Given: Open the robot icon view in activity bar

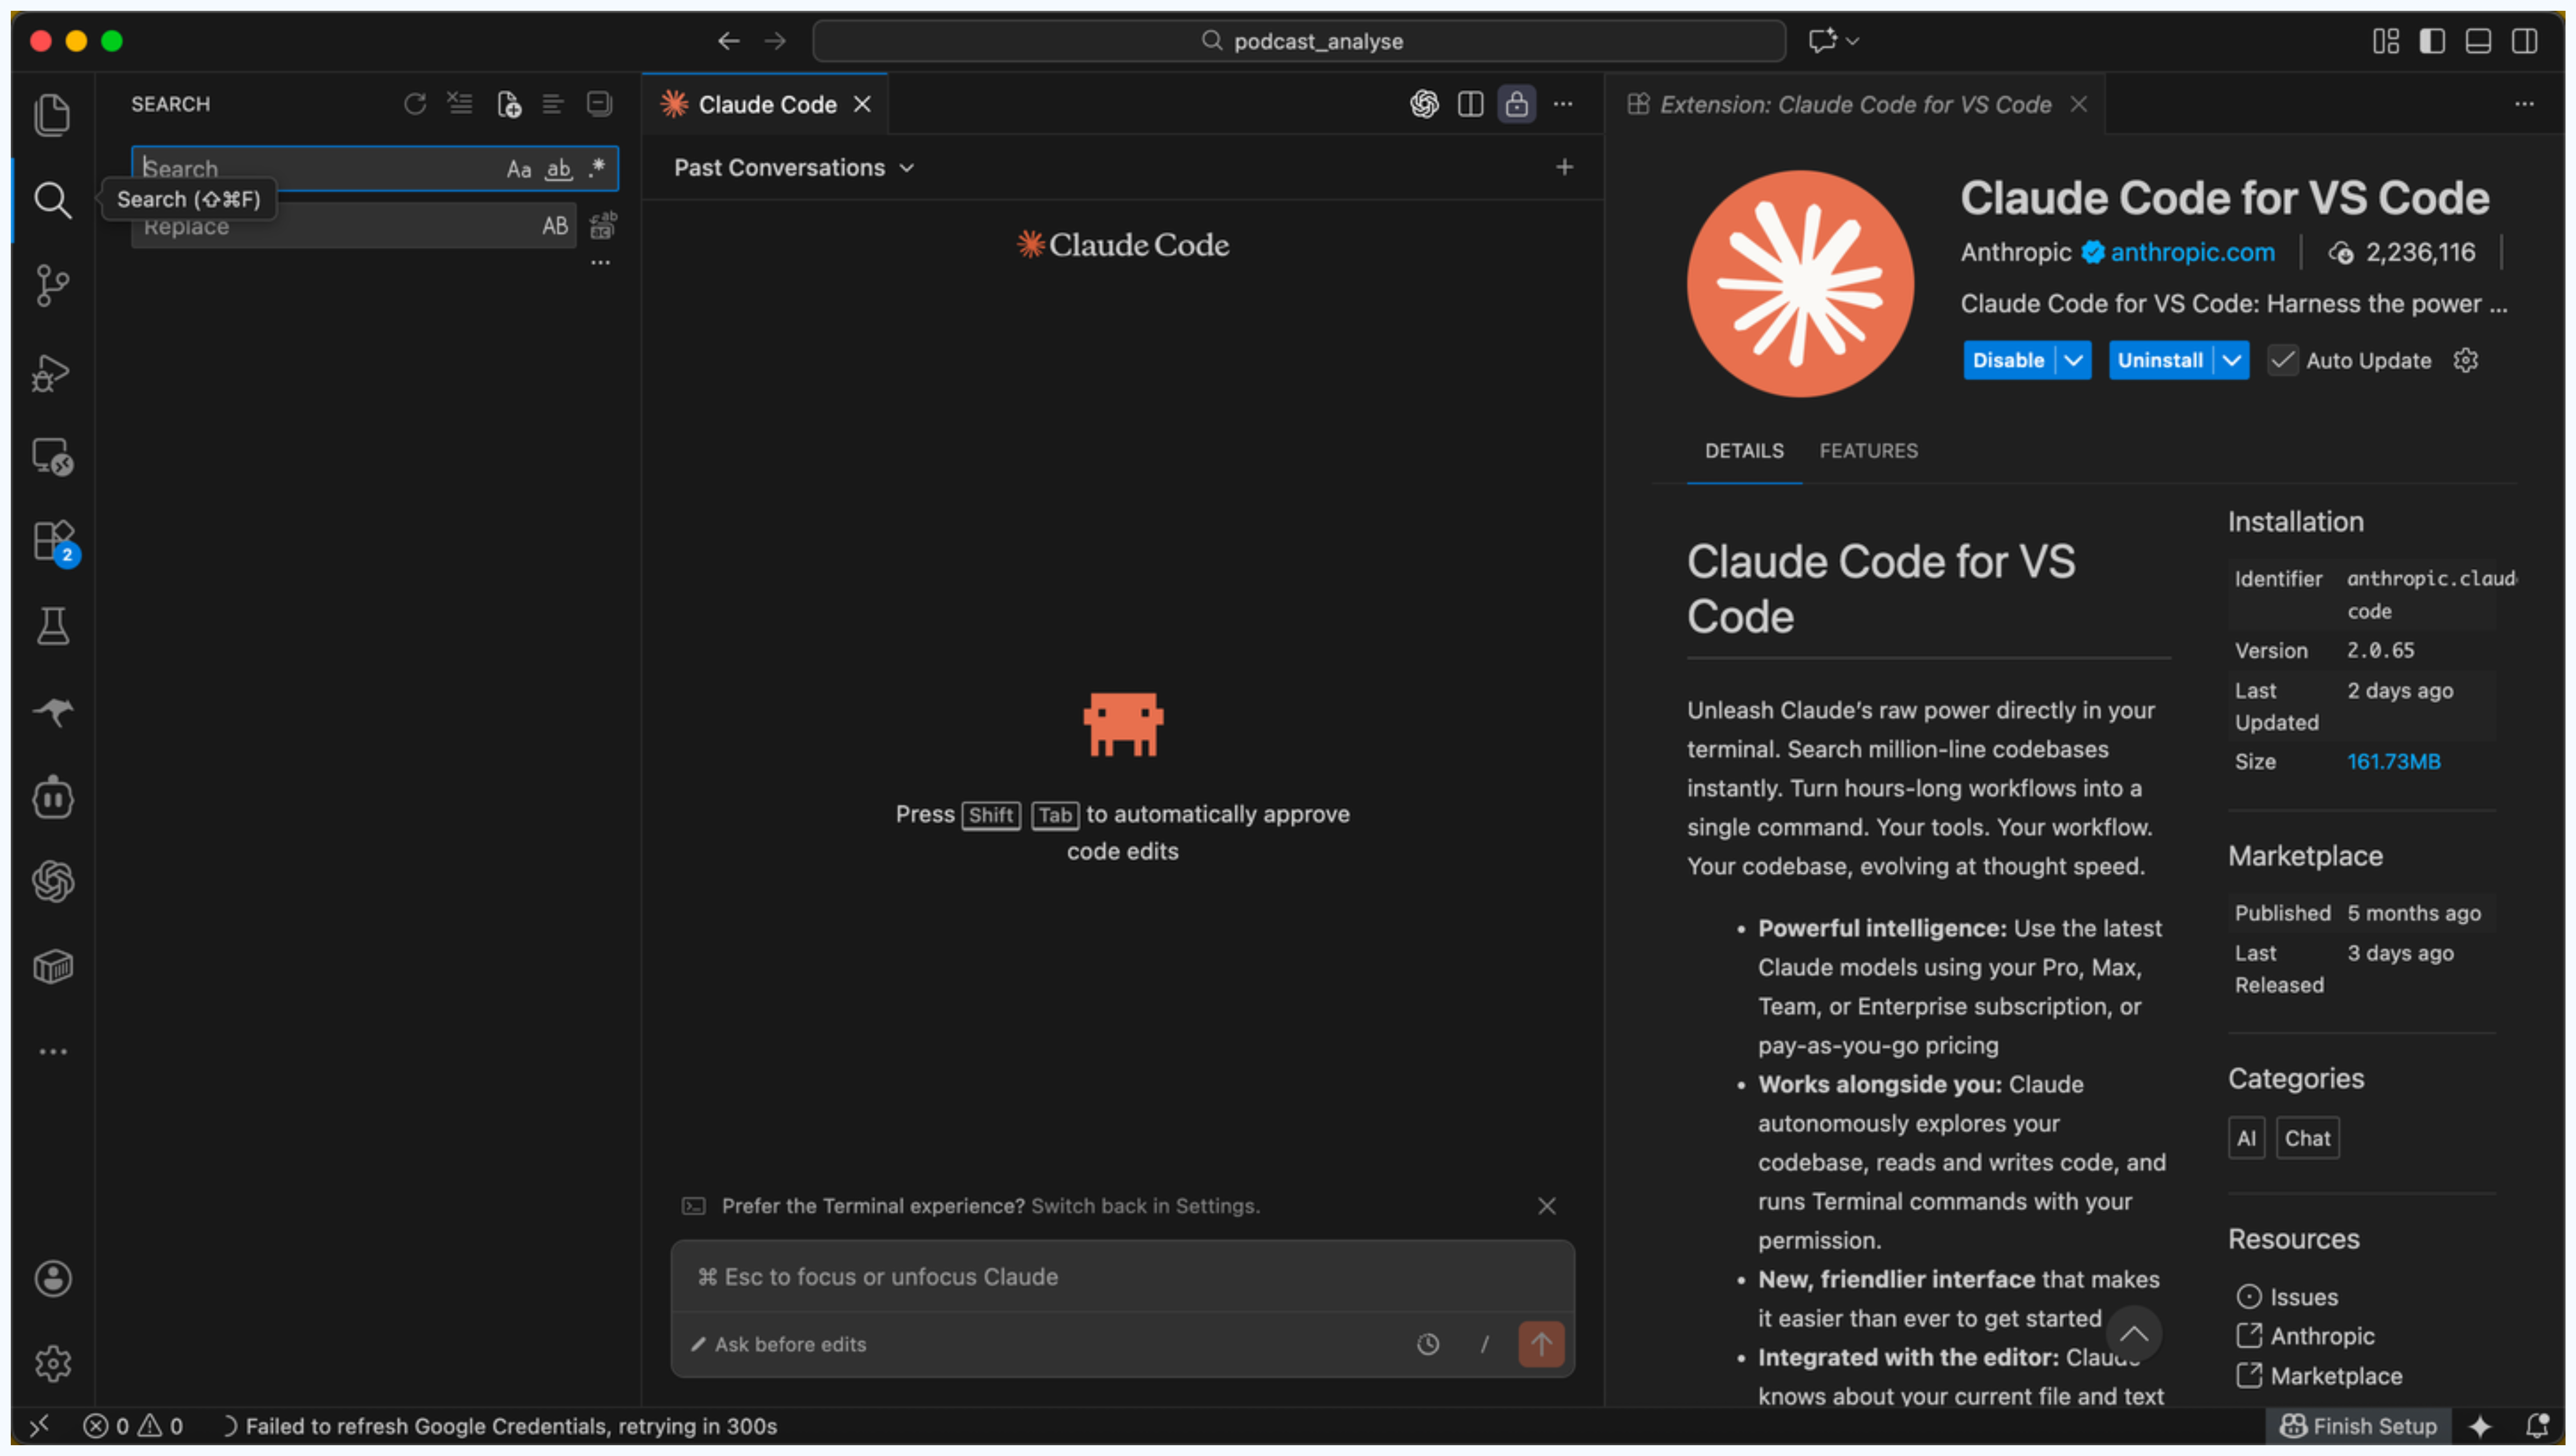Looking at the screenshot, I should tap(52, 798).
